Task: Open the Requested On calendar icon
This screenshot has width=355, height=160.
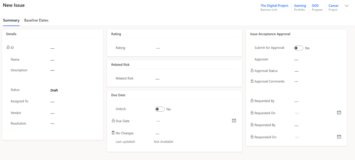Action: tap(339, 113)
